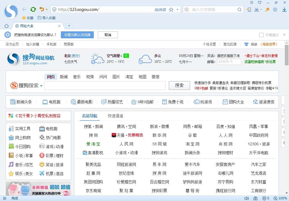Screen dimensions: 289x201
Task: Click the magnifier icon in search box
Action: [x=239, y=10]
